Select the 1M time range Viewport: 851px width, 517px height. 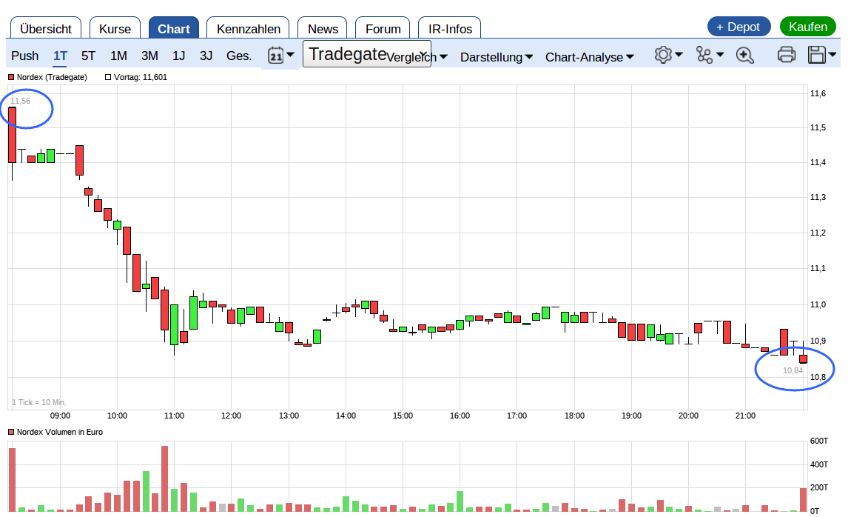click(x=119, y=56)
